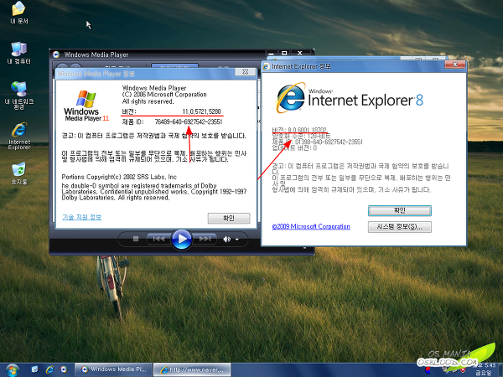Viewport: 503px width, 377px height.
Task: Click IE product ID 01398-640-6927542-23551
Action: tap(329, 142)
